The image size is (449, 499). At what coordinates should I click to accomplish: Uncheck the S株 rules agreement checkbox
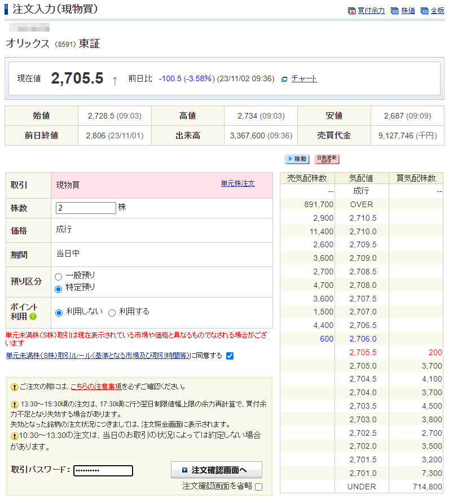(x=230, y=356)
